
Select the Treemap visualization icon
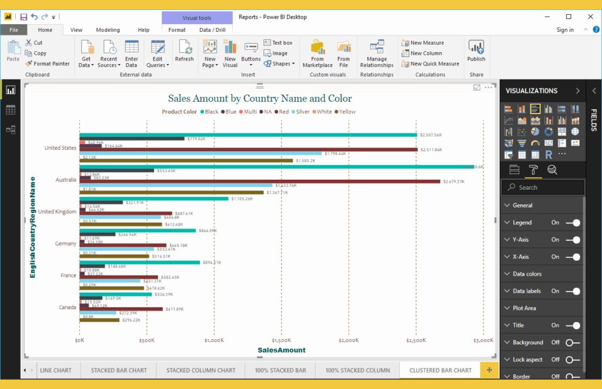(x=562, y=132)
